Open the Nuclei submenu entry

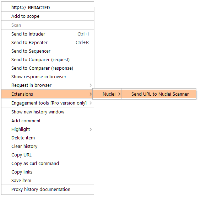pyautogui.click(x=107, y=94)
